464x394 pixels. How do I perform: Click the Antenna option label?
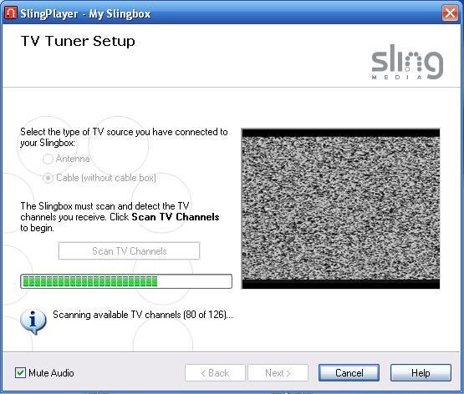point(73,159)
